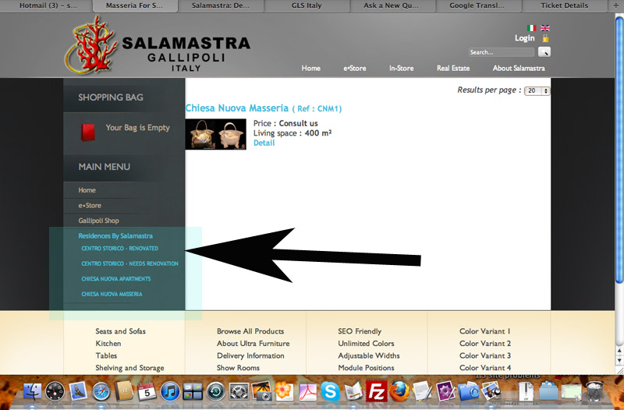The height and width of the screenshot is (410, 624).
Task: Open Spaces icon in the dock
Action: pos(193,391)
